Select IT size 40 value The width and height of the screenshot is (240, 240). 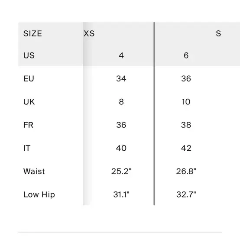[x=121, y=148]
